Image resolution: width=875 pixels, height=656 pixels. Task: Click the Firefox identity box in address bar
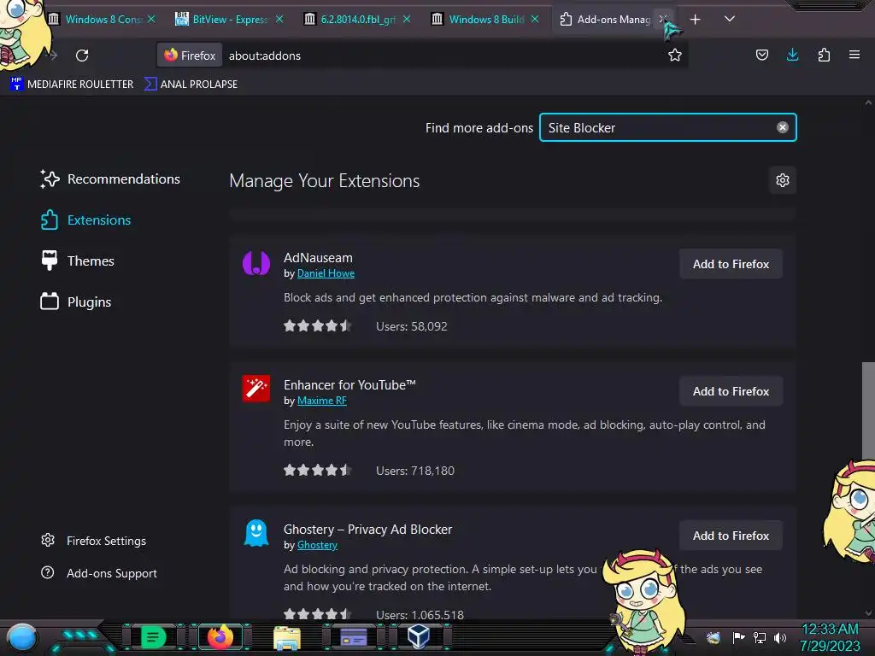pyautogui.click(x=190, y=56)
